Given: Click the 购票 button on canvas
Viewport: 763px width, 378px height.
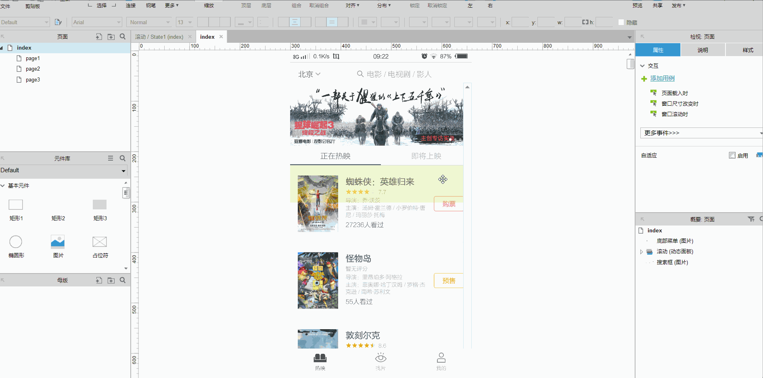Looking at the screenshot, I should click(448, 204).
